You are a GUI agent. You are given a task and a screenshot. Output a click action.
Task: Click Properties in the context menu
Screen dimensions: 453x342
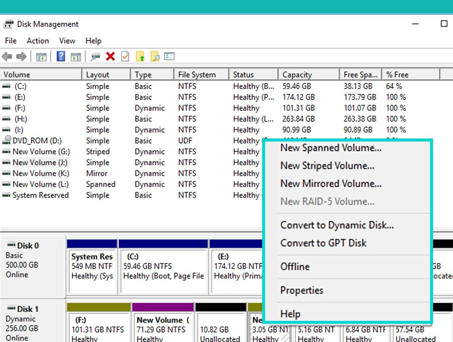point(302,290)
